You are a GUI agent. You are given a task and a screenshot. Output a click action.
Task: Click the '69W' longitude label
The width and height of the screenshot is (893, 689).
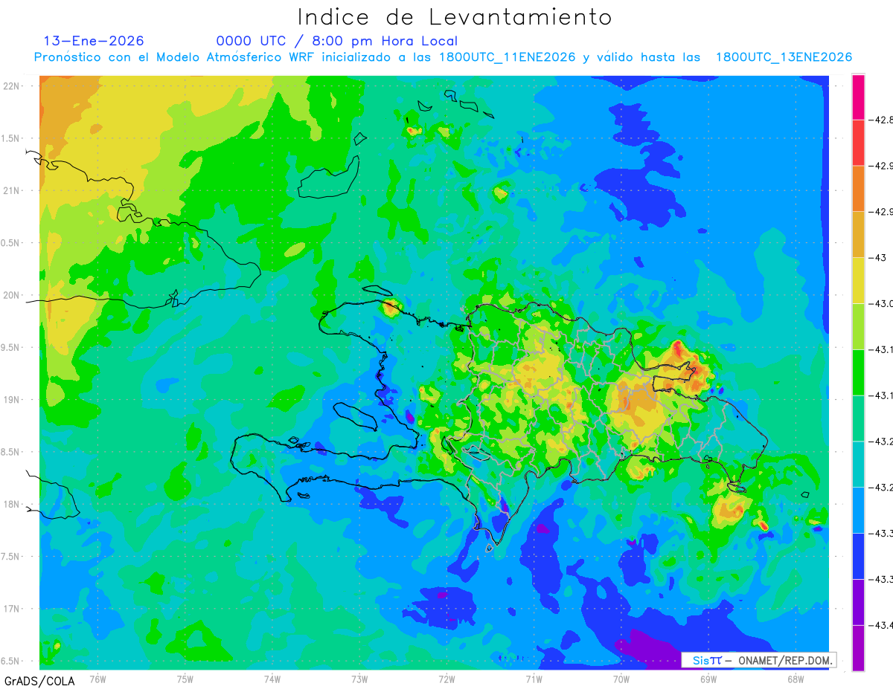(708, 678)
